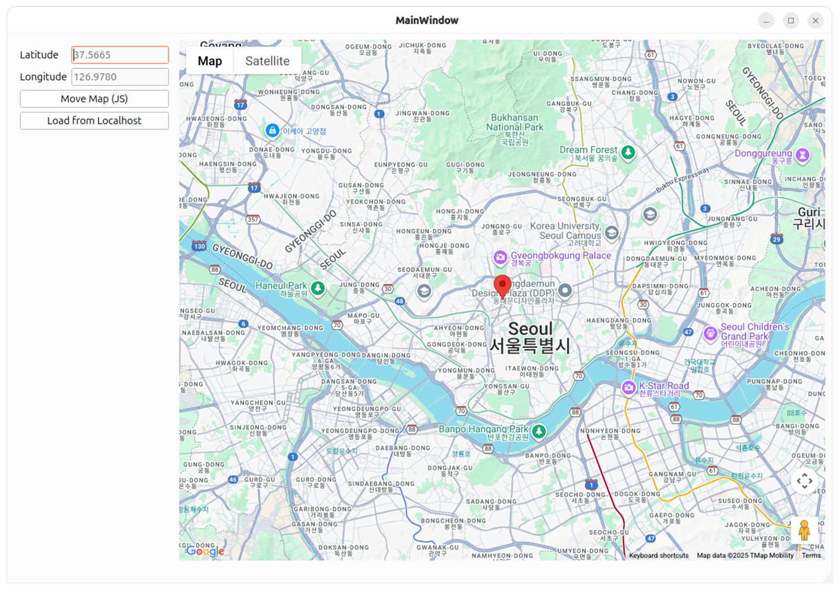839x590 pixels.
Task: Click school icon south of Seongbuk-gu
Action: [x=650, y=214]
